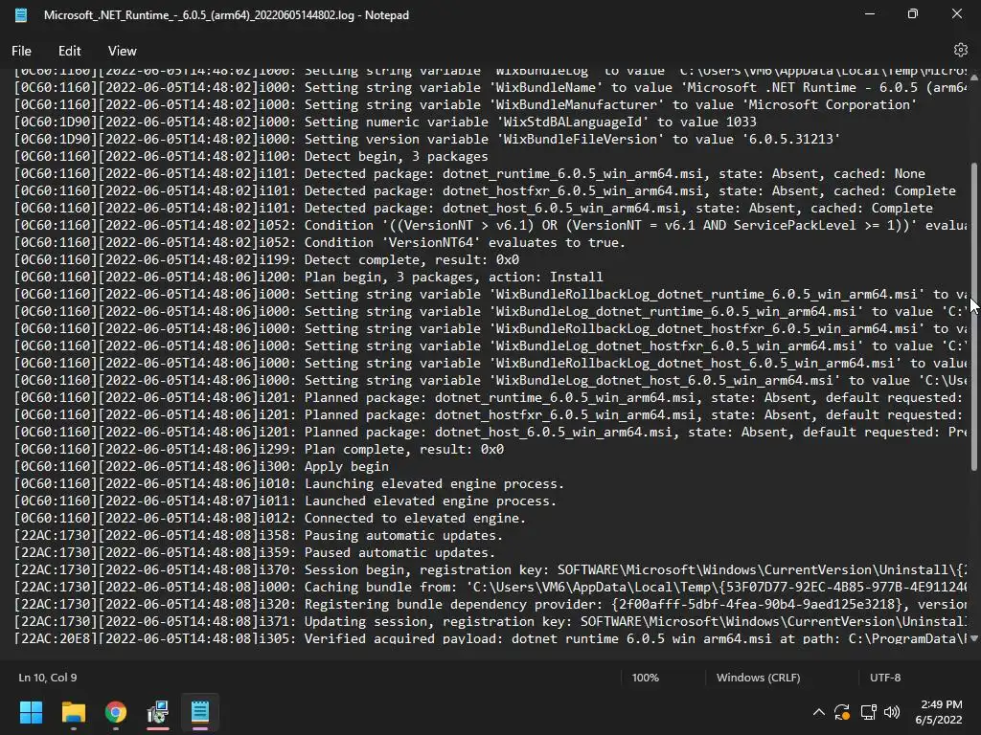Open Windows Start menu
Image resolution: width=981 pixels, height=735 pixels.
click(31, 712)
